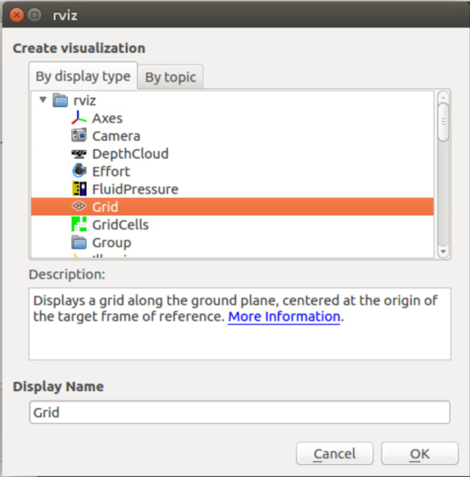Cancel the Create visualization dialog
Screen dimensions: 470x477
pos(335,454)
